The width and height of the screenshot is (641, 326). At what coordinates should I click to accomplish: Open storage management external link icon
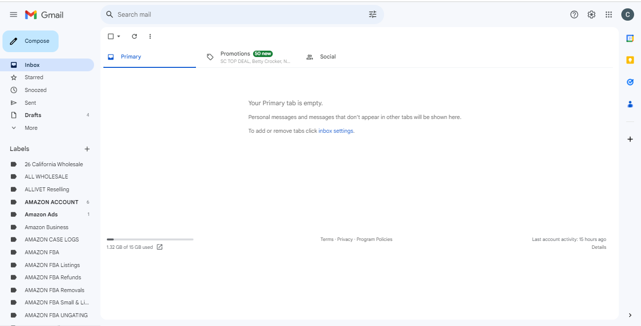(160, 247)
